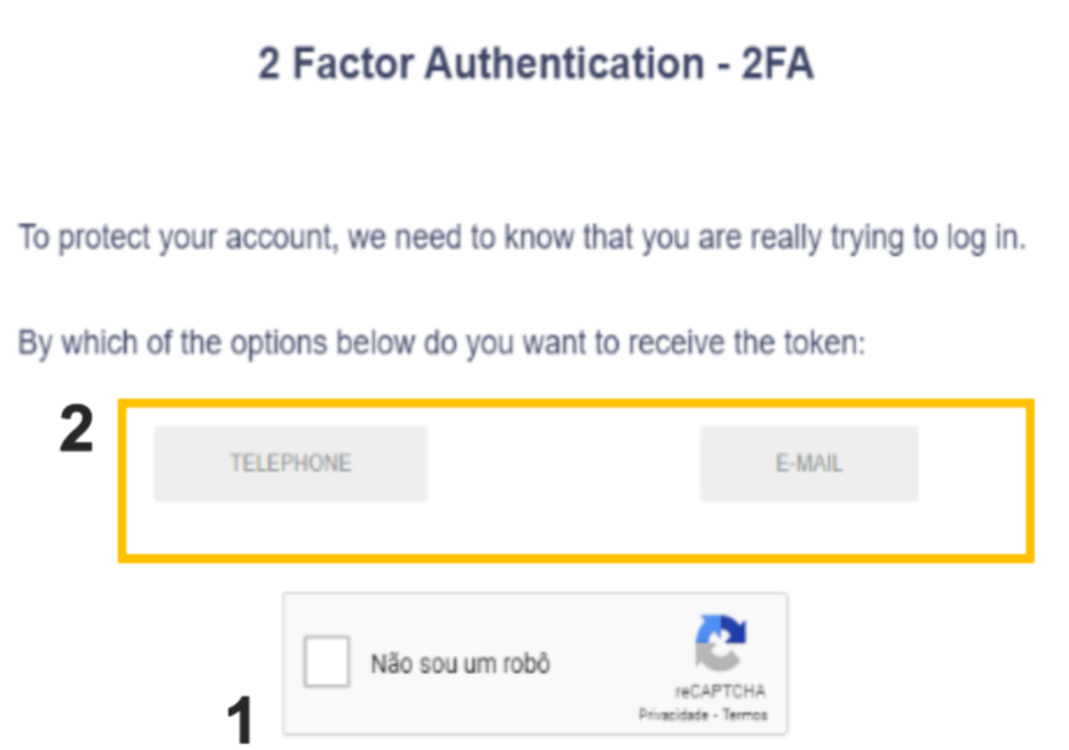Viewport: 1069px width, 750px height.
Task: Check the "Não sou um robô" checkbox
Action: 327,662
